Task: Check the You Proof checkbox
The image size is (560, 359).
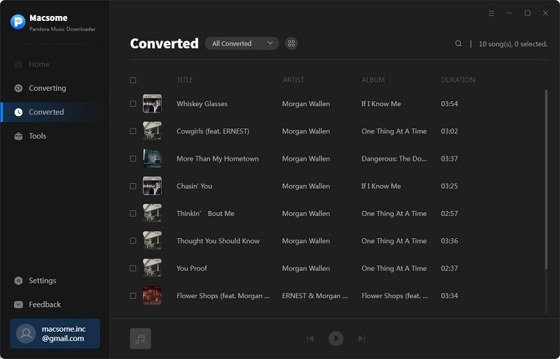Action: coord(133,268)
